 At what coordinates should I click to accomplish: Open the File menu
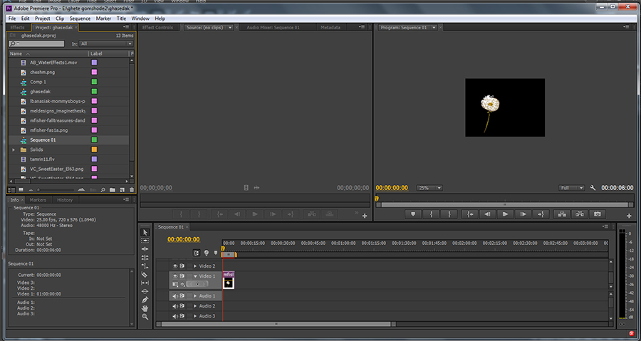(x=12, y=19)
